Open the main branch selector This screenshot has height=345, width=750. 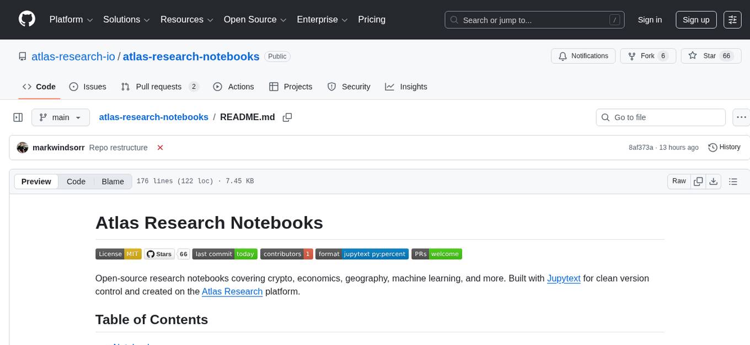tap(60, 117)
